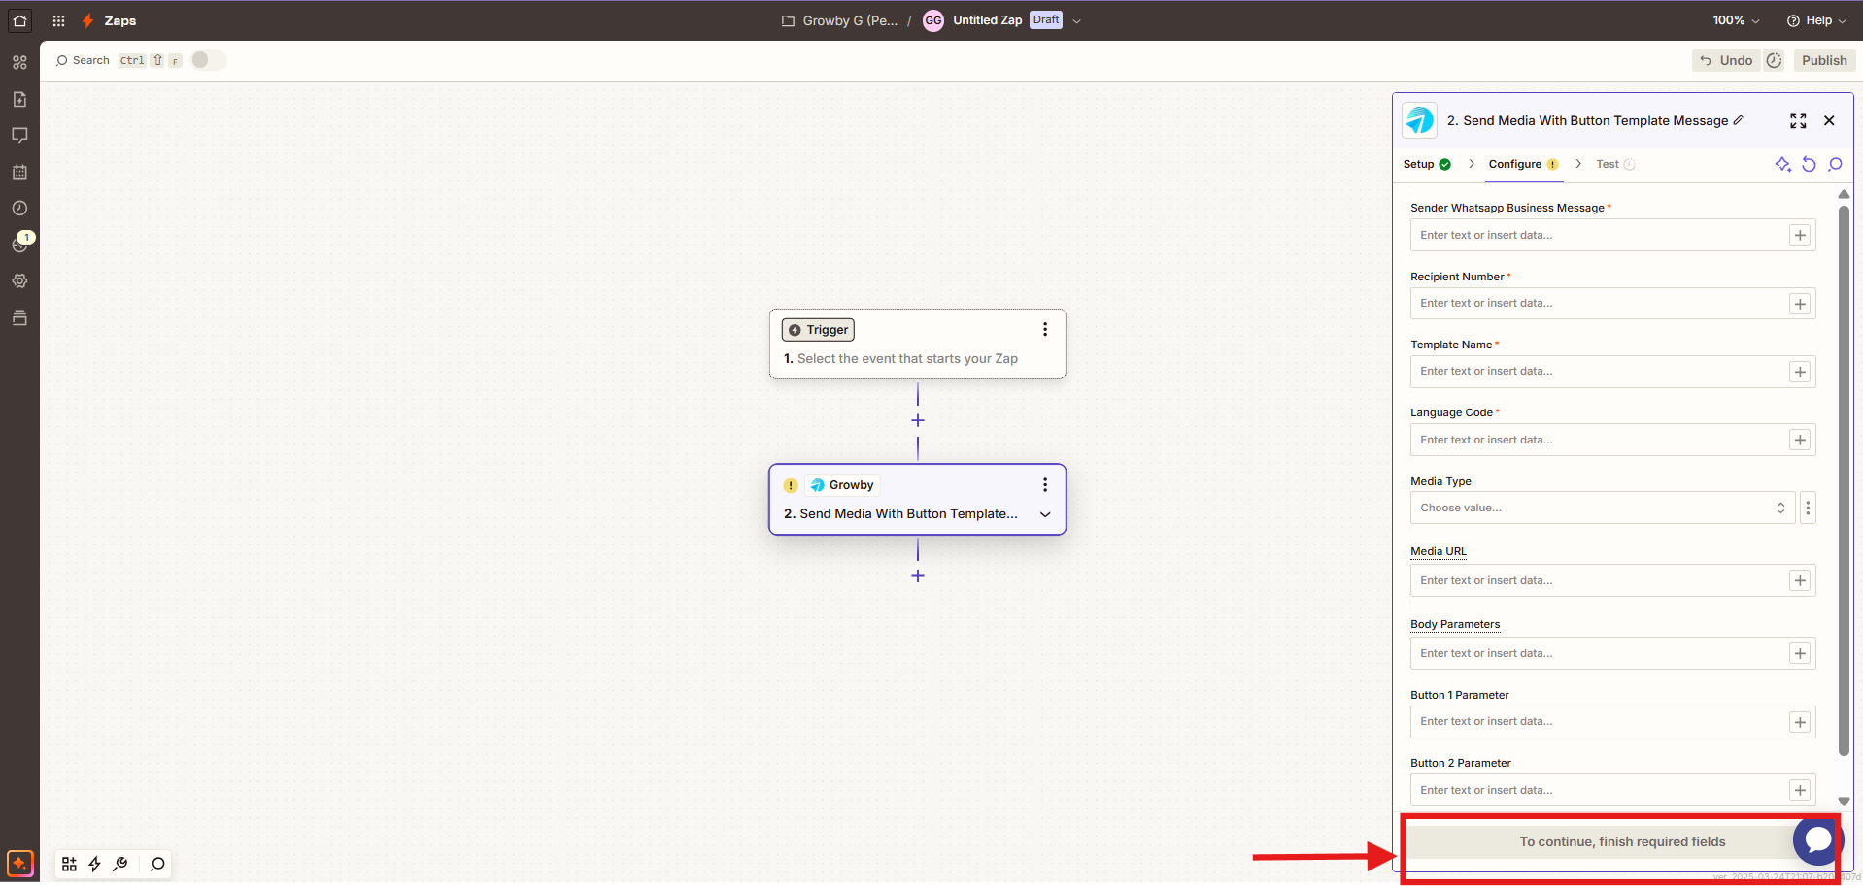Open the assets icon in left sidebar
The width and height of the screenshot is (1863, 886).
(19, 62)
